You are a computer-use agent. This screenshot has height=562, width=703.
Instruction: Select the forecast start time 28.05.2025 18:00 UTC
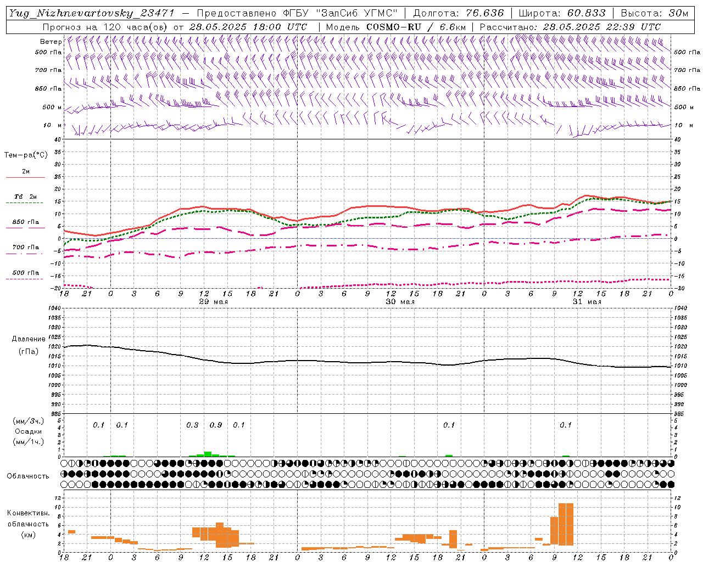pos(248,27)
